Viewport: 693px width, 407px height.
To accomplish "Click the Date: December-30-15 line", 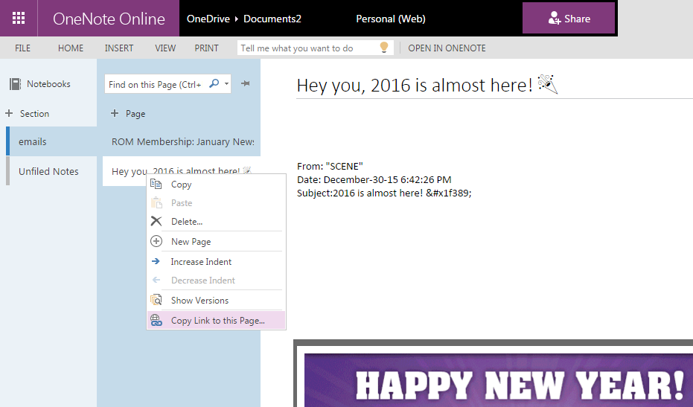I will coord(374,179).
